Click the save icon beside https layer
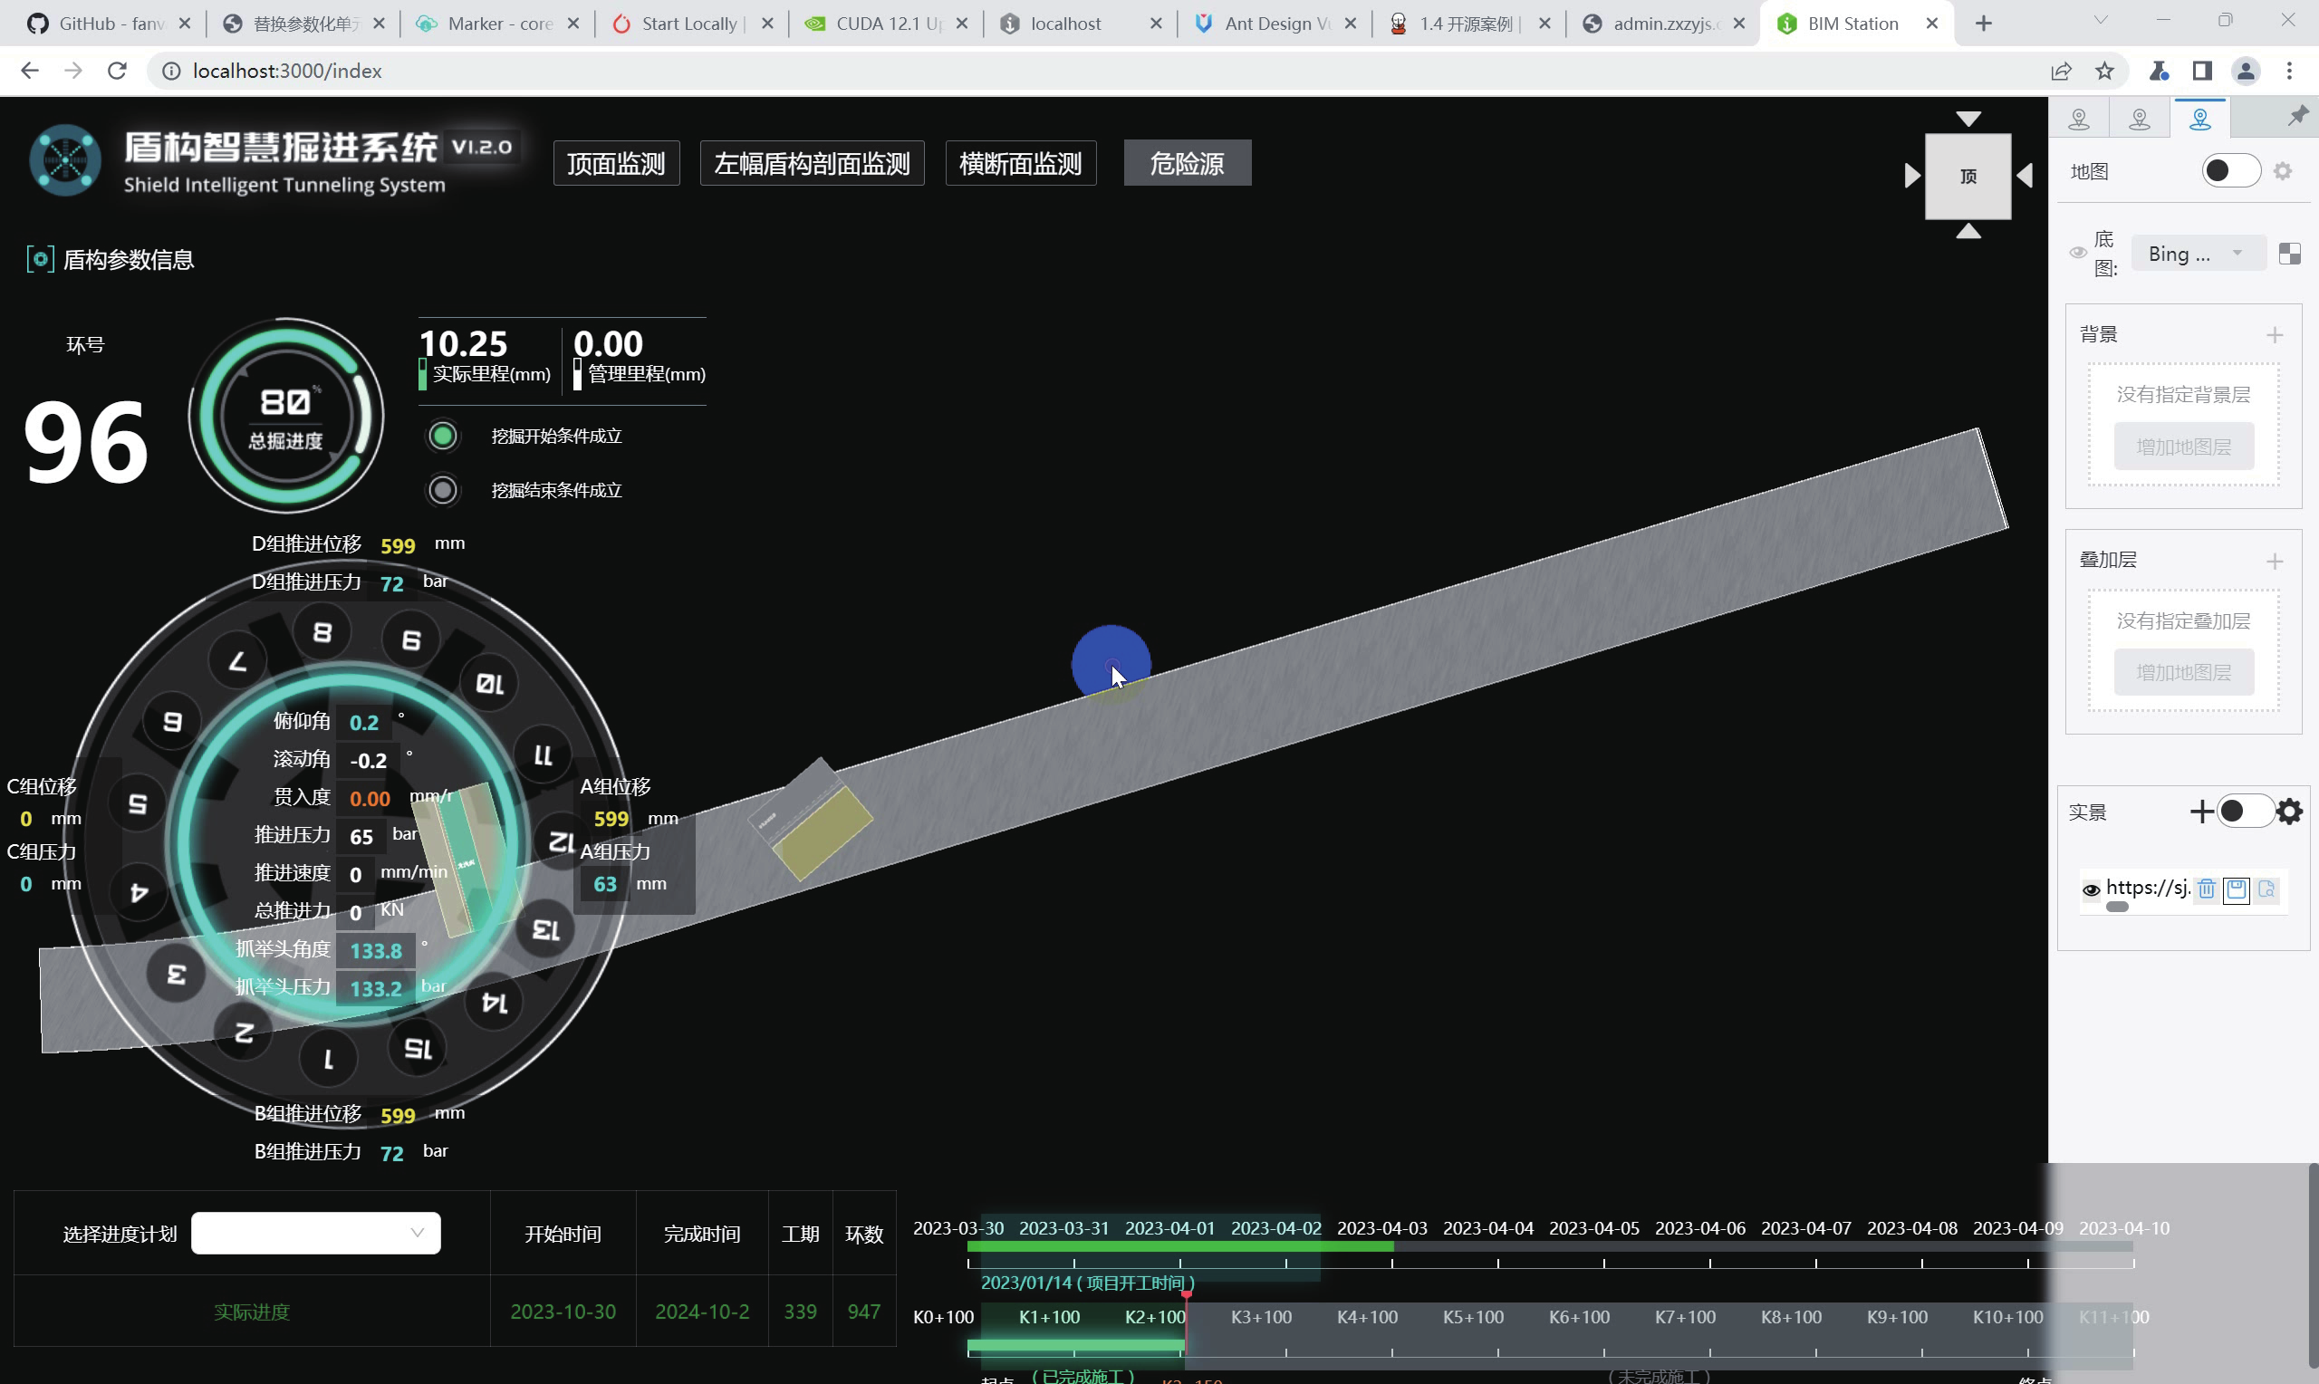The width and height of the screenshot is (2319, 1384). tap(2236, 889)
